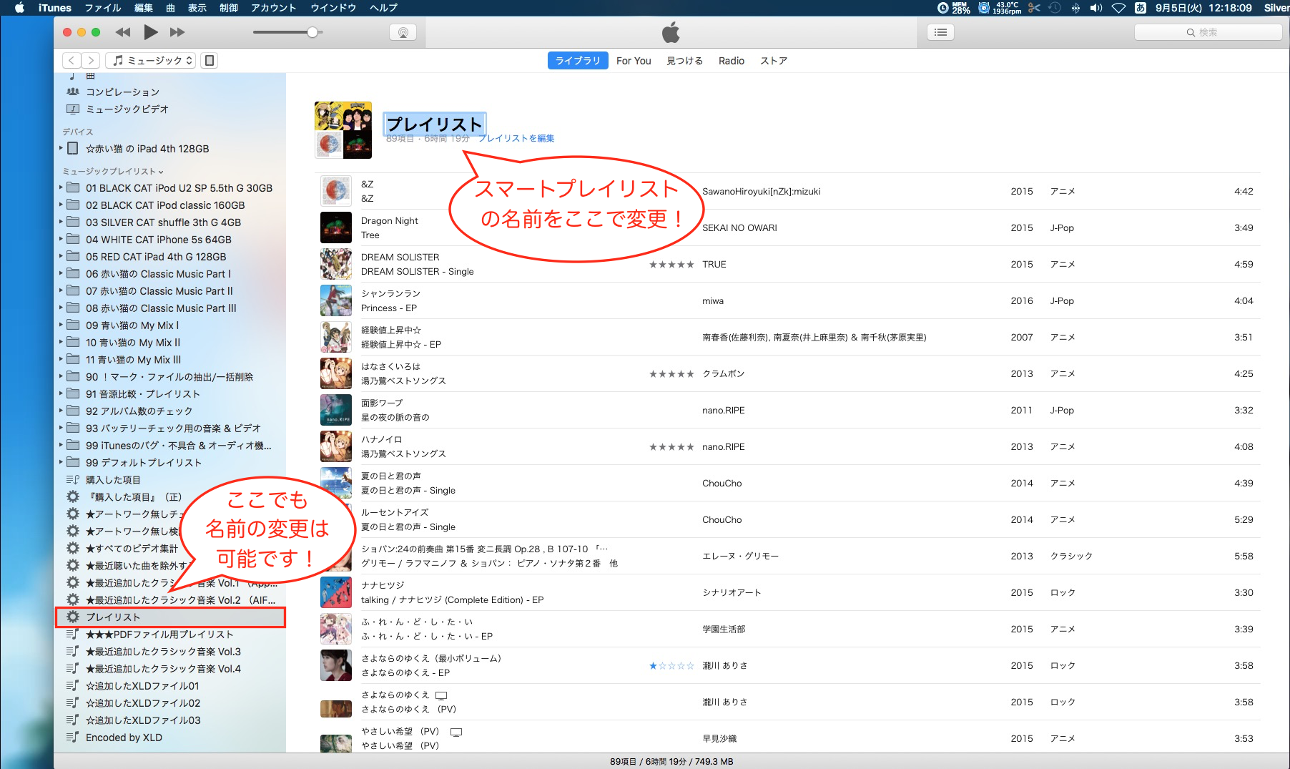Open the アカウント menu
Screen dimensions: 1290x769
[x=273, y=8]
